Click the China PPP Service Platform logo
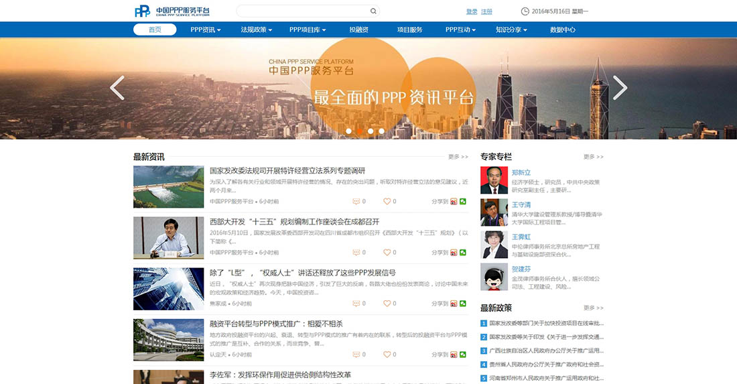This screenshot has height=384, width=737. [172, 11]
